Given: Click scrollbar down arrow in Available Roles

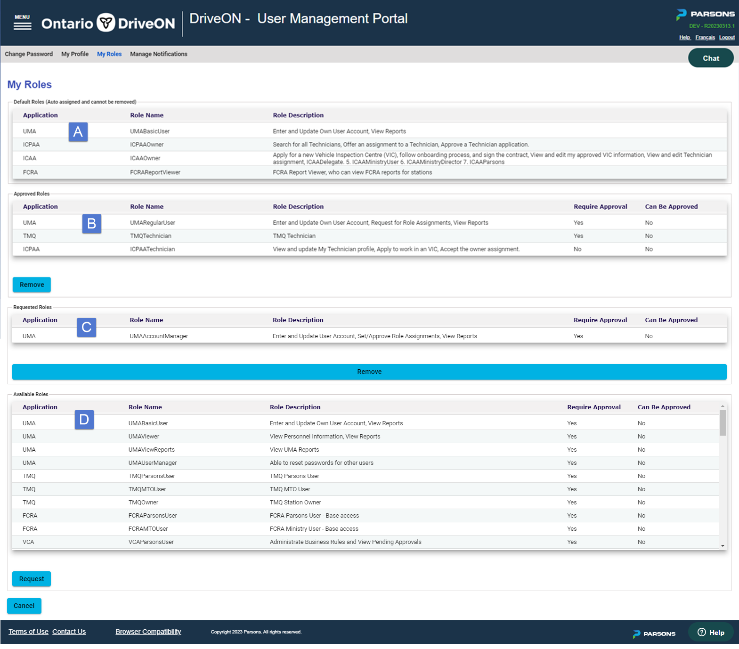Looking at the screenshot, I should pyautogui.click(x=723, y=545).
